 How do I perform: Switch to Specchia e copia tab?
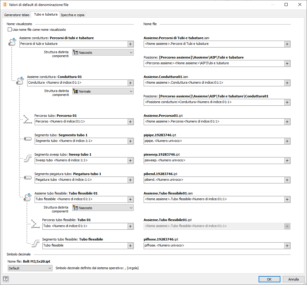[x=73, y=15]
